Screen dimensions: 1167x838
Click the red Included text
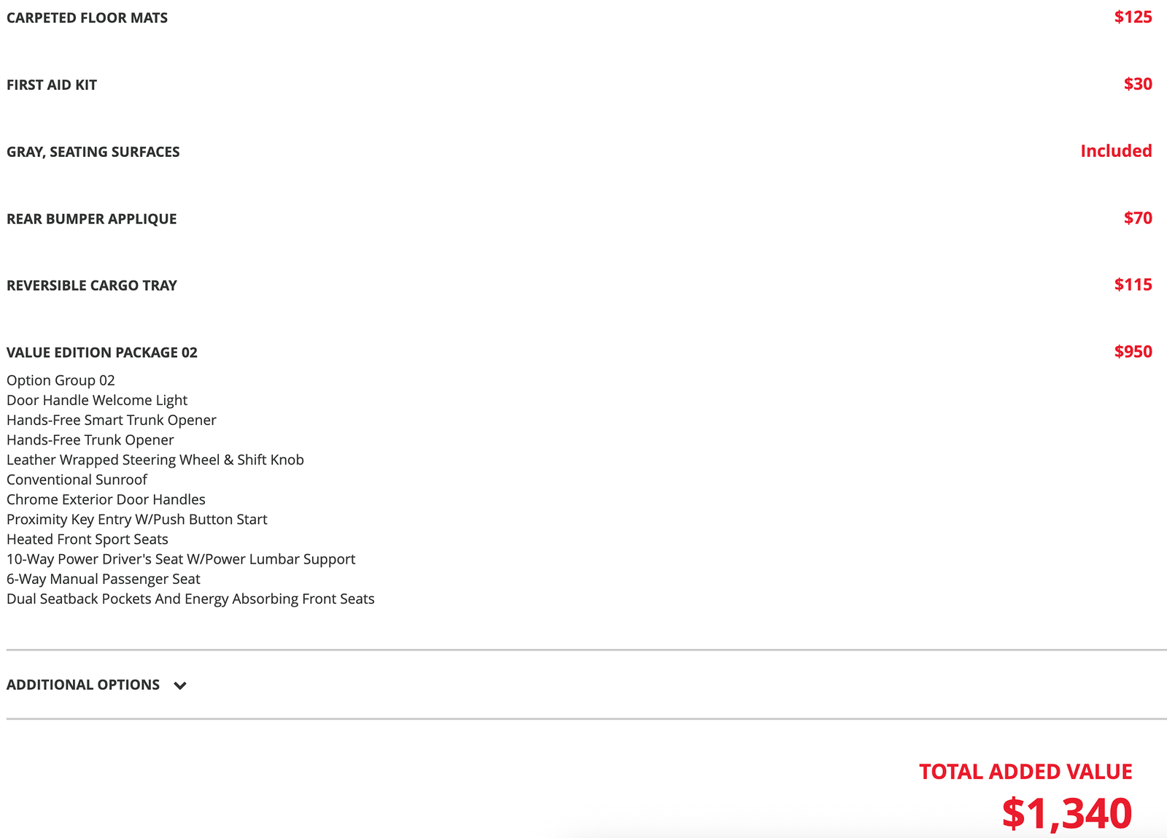tap(1116, 151)
